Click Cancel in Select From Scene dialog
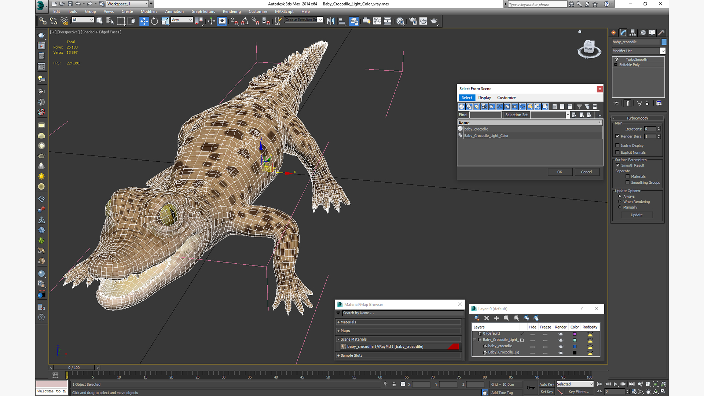 pyautogui.click(x=586, y=172)
